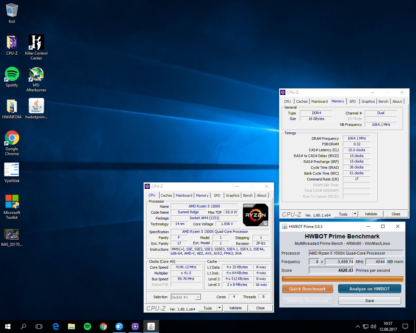Open Spotify from the taskbar
Image resolution: width=416 pixels, height=333 pixels.
click(87, 326)
